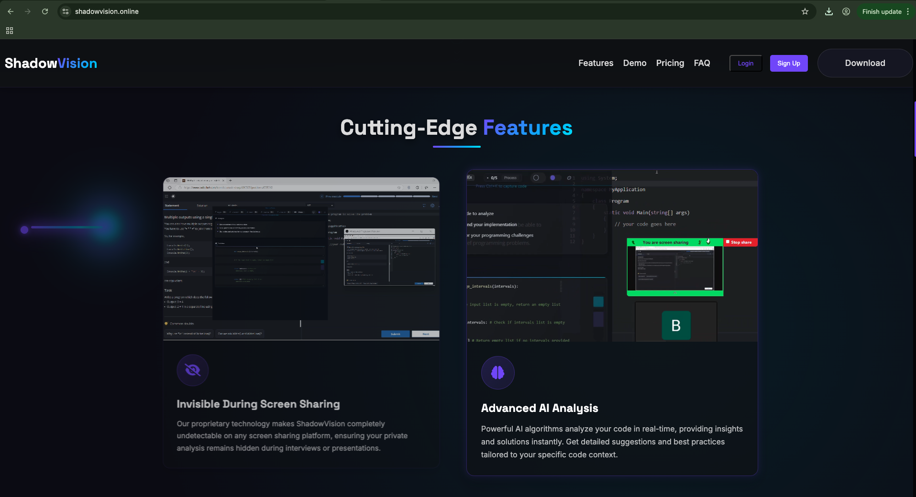Click the ShadowVision logo
The height and width of the screenshot is (497, 916).
click(51, 63)
